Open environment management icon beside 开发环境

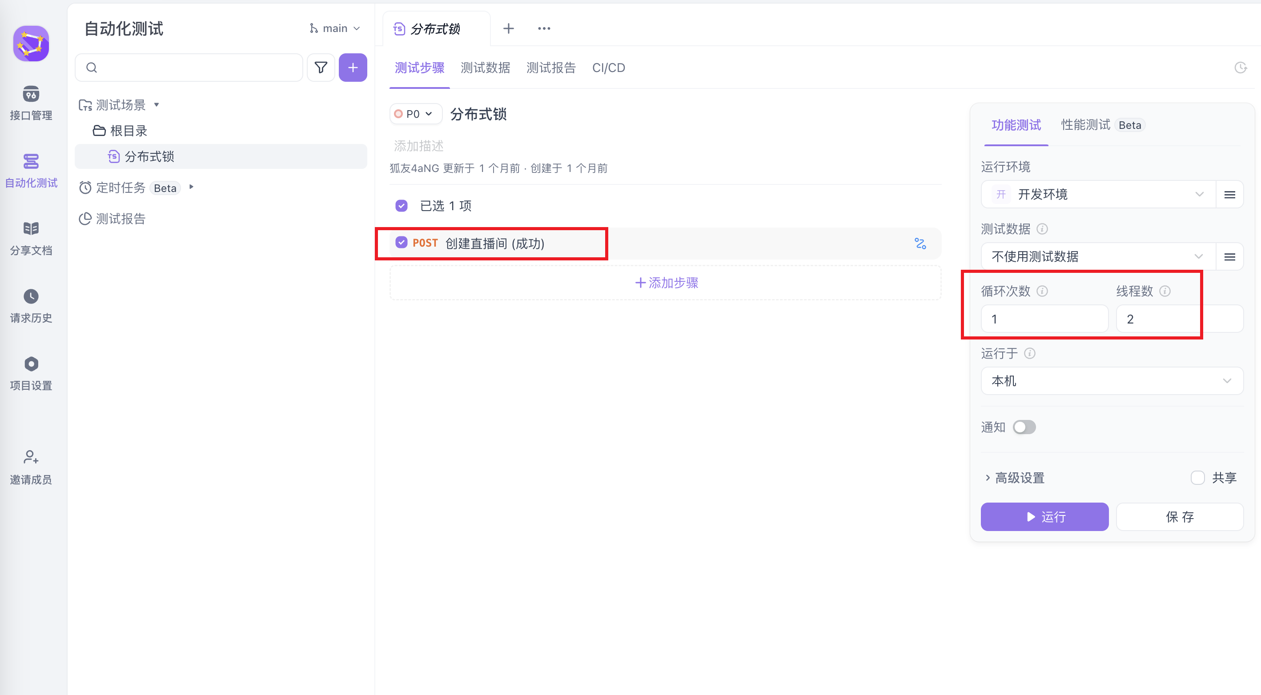(x=1229, y=195)
